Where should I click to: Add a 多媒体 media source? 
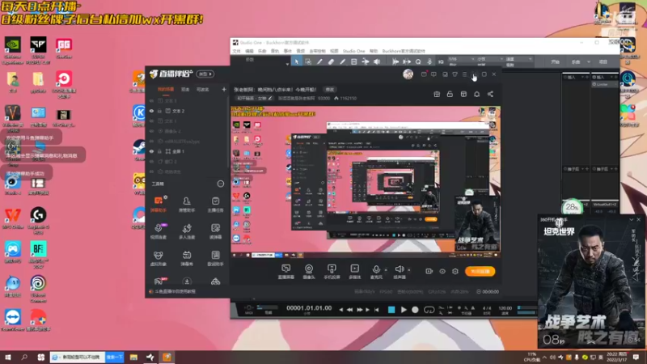(354, 272)
